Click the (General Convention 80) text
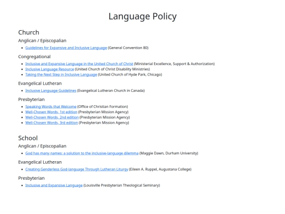This screenshot has height=214, width=285. pos(128,48)
